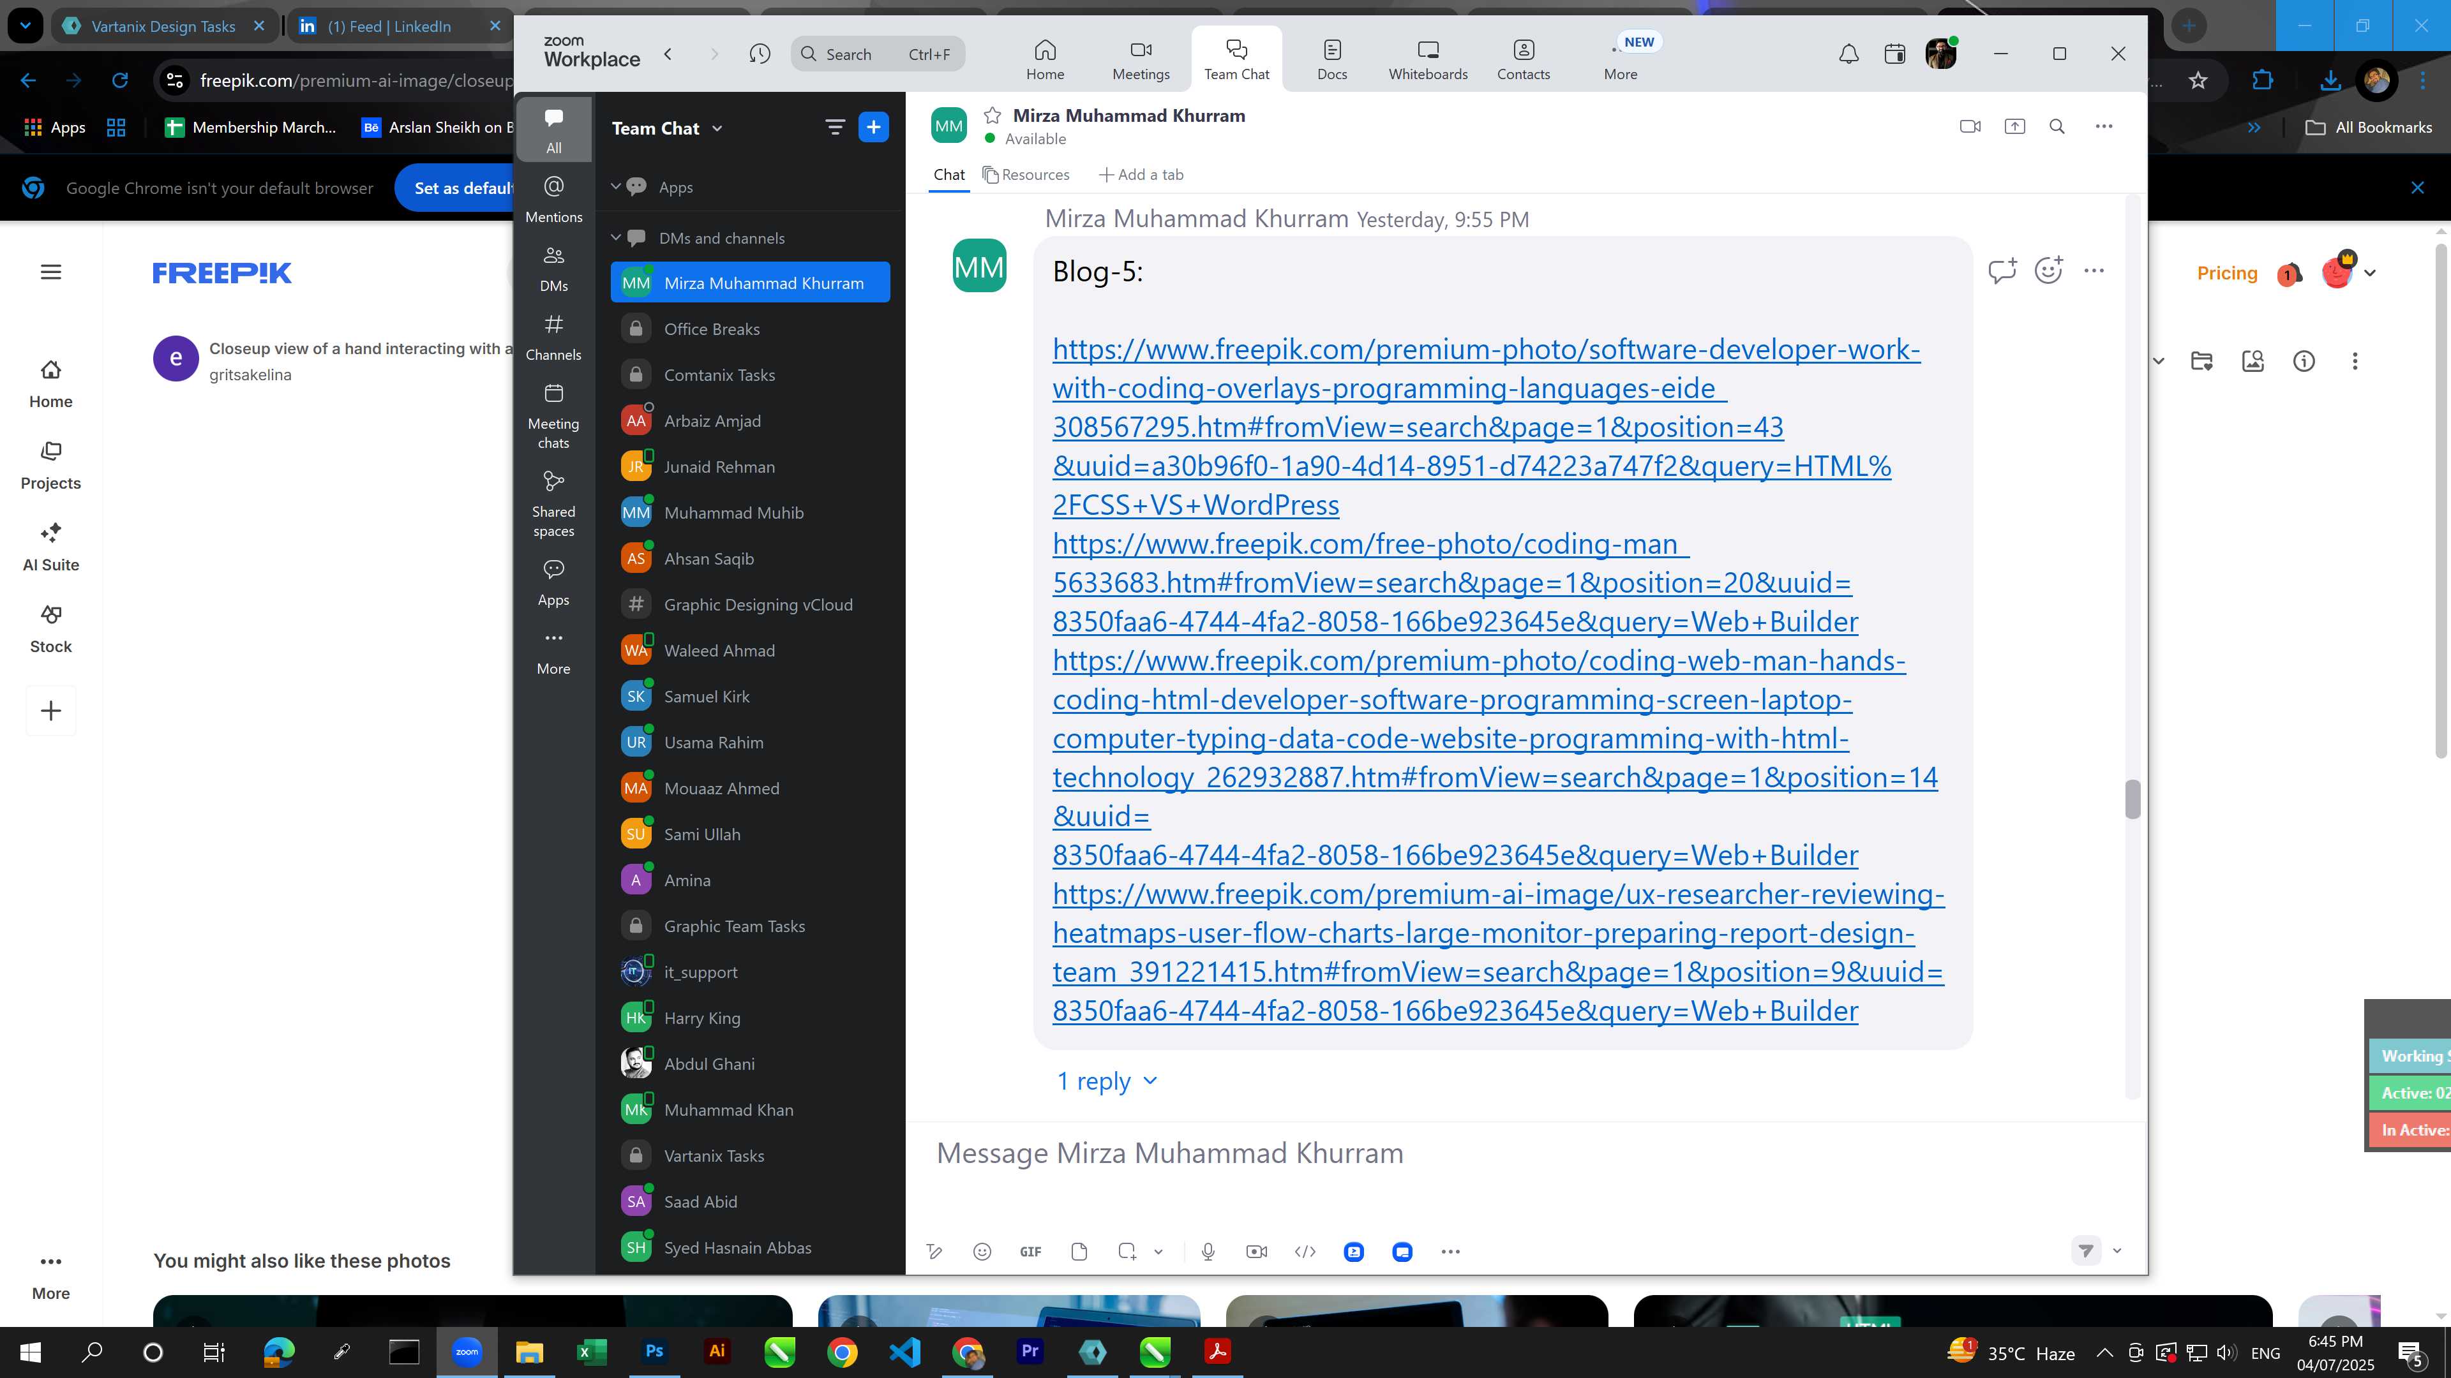Open the Whiteboards tab
This screenshot has height=1378, width=2451.
[1428, 59]
